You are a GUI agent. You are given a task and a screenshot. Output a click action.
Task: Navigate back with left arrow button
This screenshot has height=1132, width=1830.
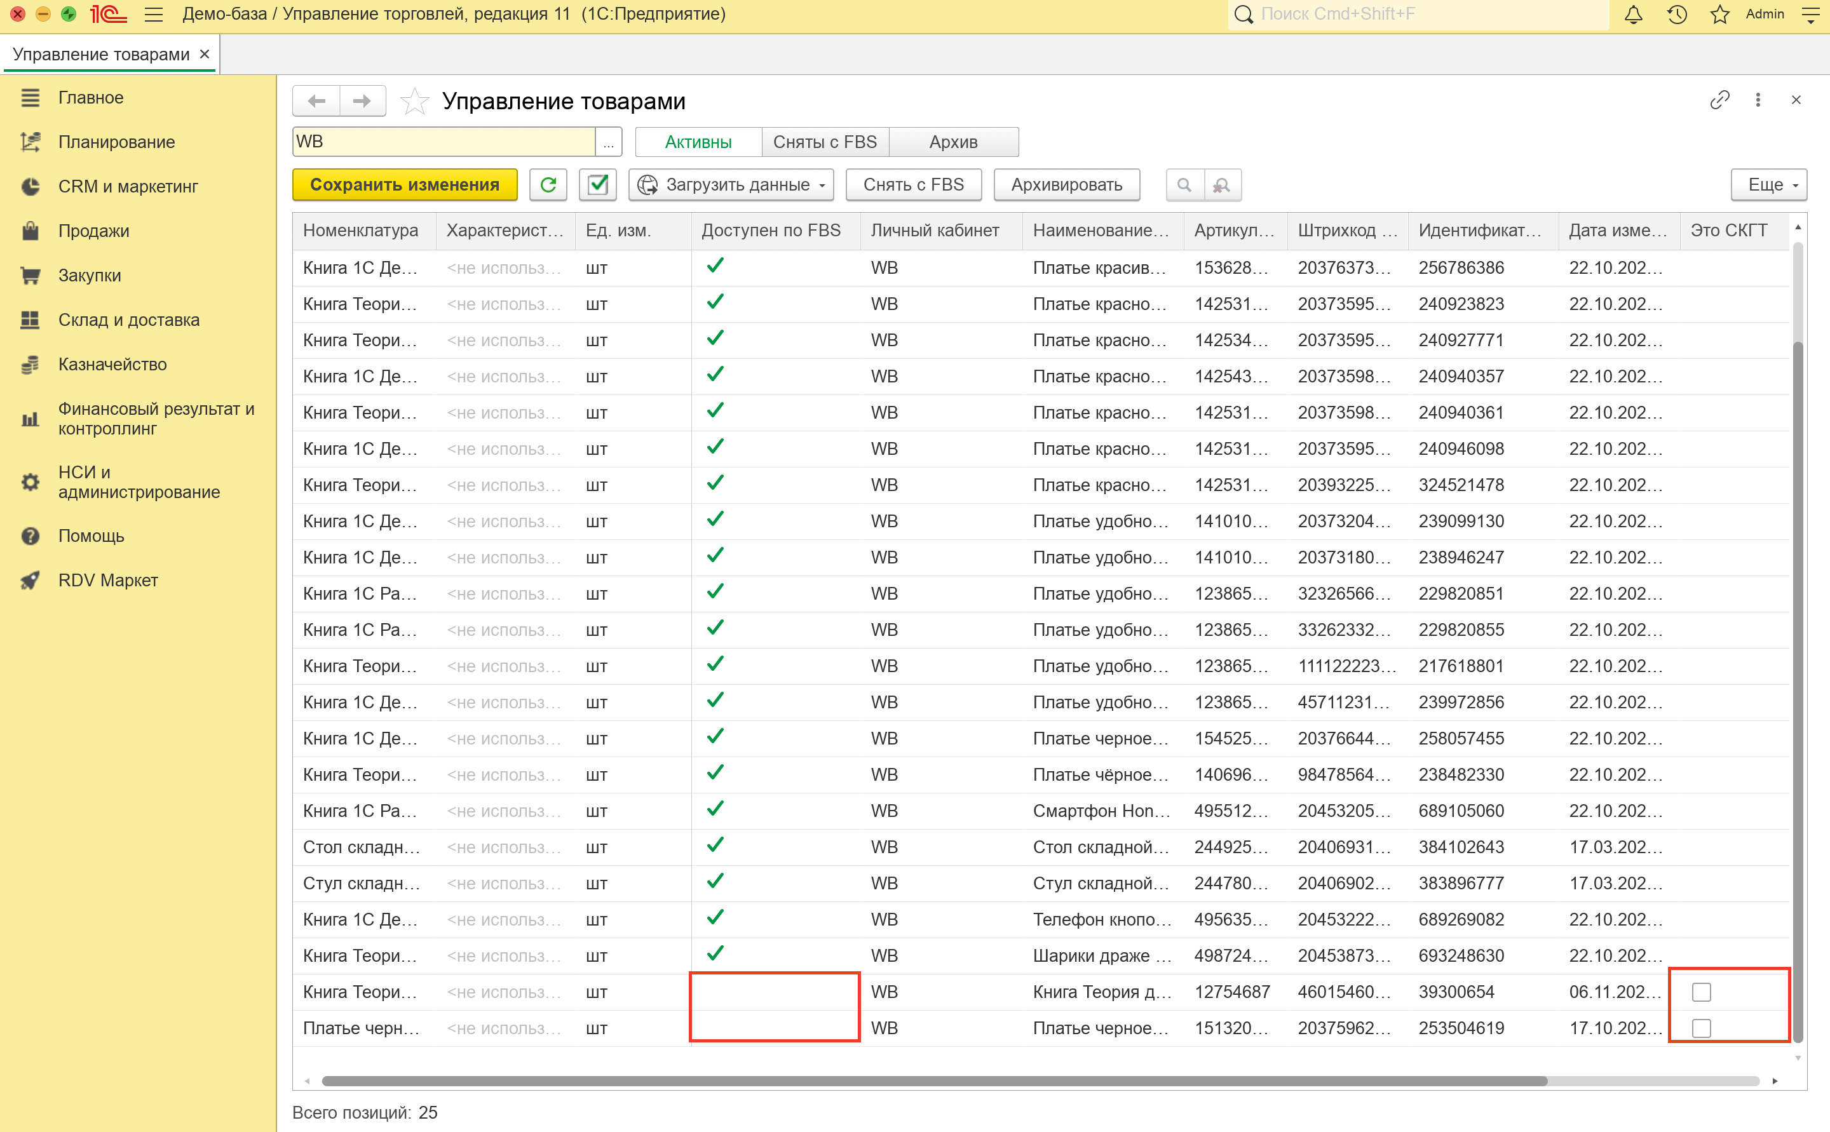[316, 101]
